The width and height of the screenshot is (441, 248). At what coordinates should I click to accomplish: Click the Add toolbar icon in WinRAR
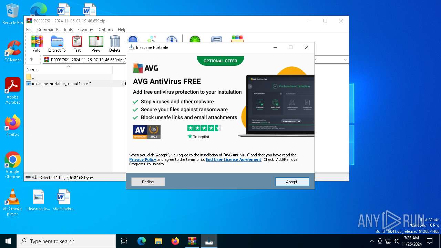tap(37, 44)
